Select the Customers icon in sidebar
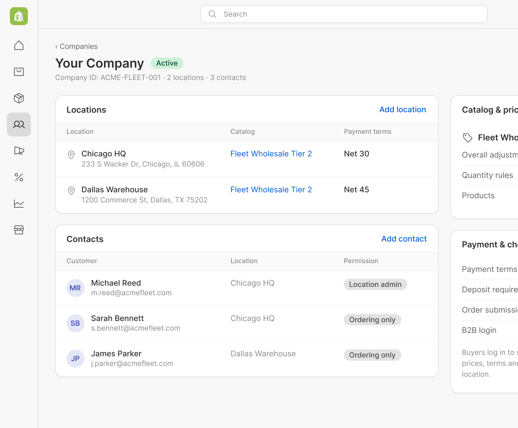Viewport: 518px width, 428px height. click(x=19, y=124)
